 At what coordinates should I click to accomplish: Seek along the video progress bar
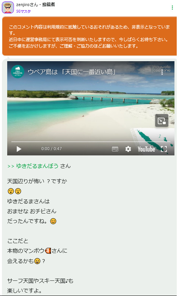pos(91,142)
